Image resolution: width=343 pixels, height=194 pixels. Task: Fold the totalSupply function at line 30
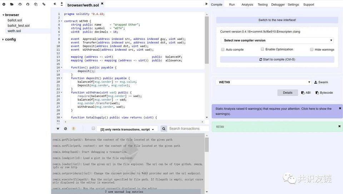point(61,117)
